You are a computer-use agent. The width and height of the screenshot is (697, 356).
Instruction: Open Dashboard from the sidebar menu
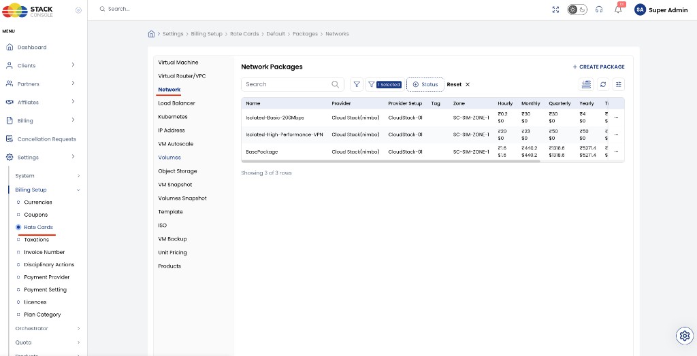(32, 47)
